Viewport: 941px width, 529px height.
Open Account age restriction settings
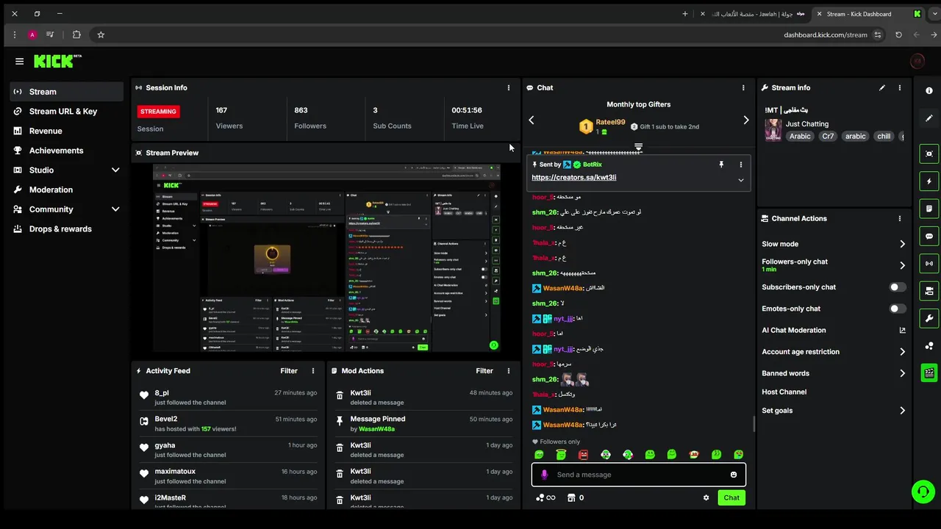click(834, 352)
